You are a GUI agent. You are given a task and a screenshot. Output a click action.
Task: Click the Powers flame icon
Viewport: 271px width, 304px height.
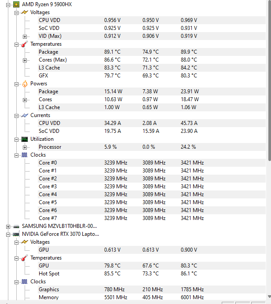(25, 84)
